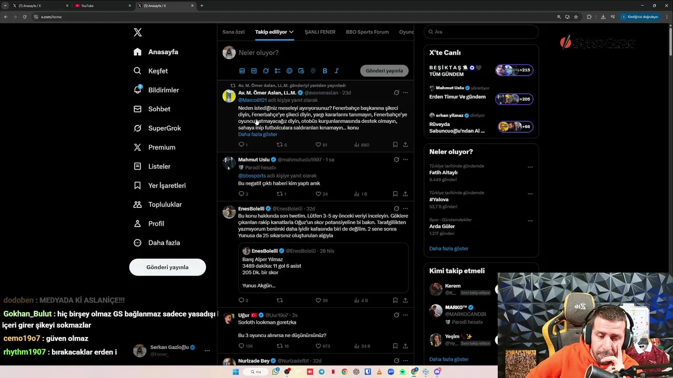The width and height of the screenshot is (673, 378).
Task: Open Bildirimler notifications
Action: click(156, 90)
